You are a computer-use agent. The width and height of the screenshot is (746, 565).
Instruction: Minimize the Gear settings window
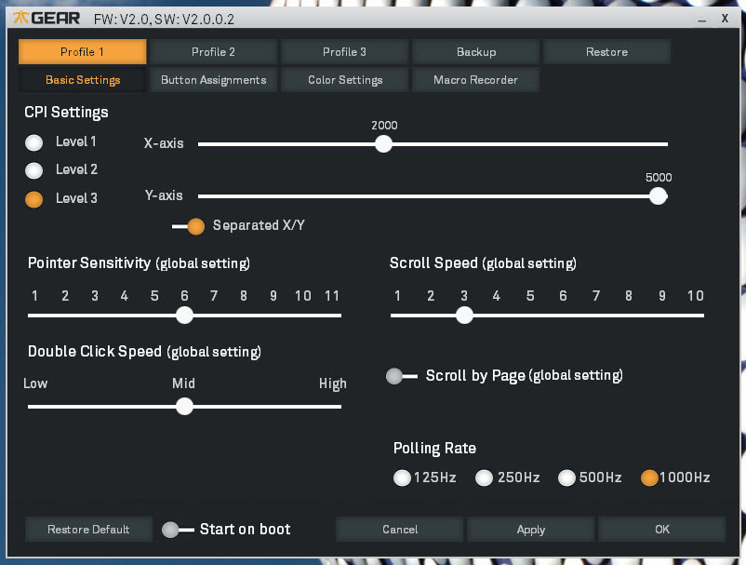(702, 20)
